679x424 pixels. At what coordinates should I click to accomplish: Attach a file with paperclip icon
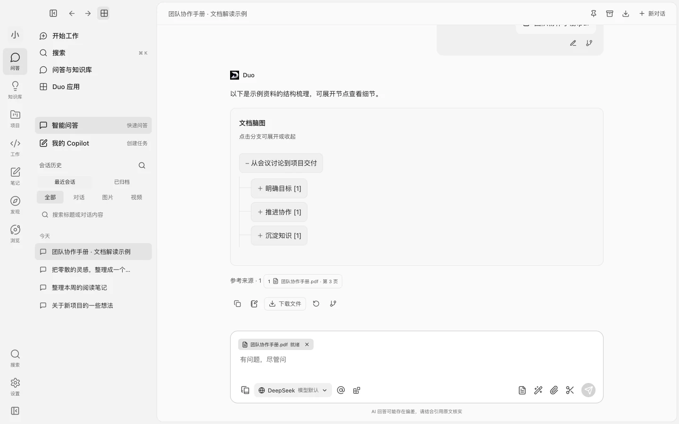[554, 390]
